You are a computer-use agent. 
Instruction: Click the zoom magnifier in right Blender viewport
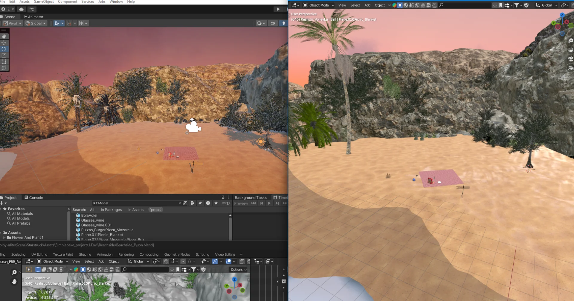click(x=571, y=41)
